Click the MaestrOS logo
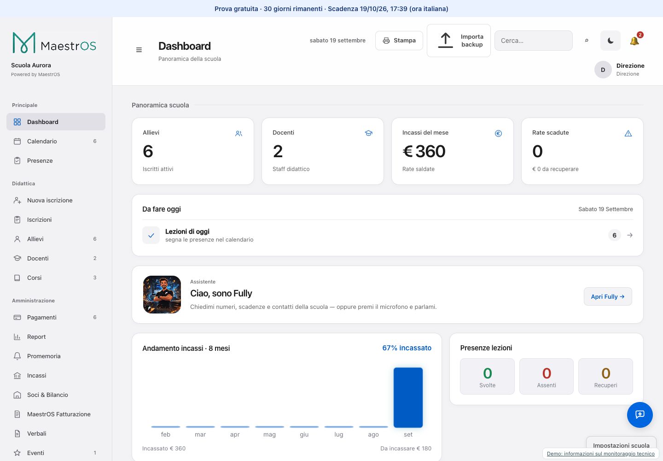Screen dimensions: 663x461 (54, 43)
